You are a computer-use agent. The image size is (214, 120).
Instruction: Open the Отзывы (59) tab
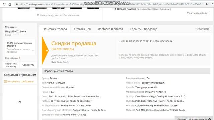(82, 29)
